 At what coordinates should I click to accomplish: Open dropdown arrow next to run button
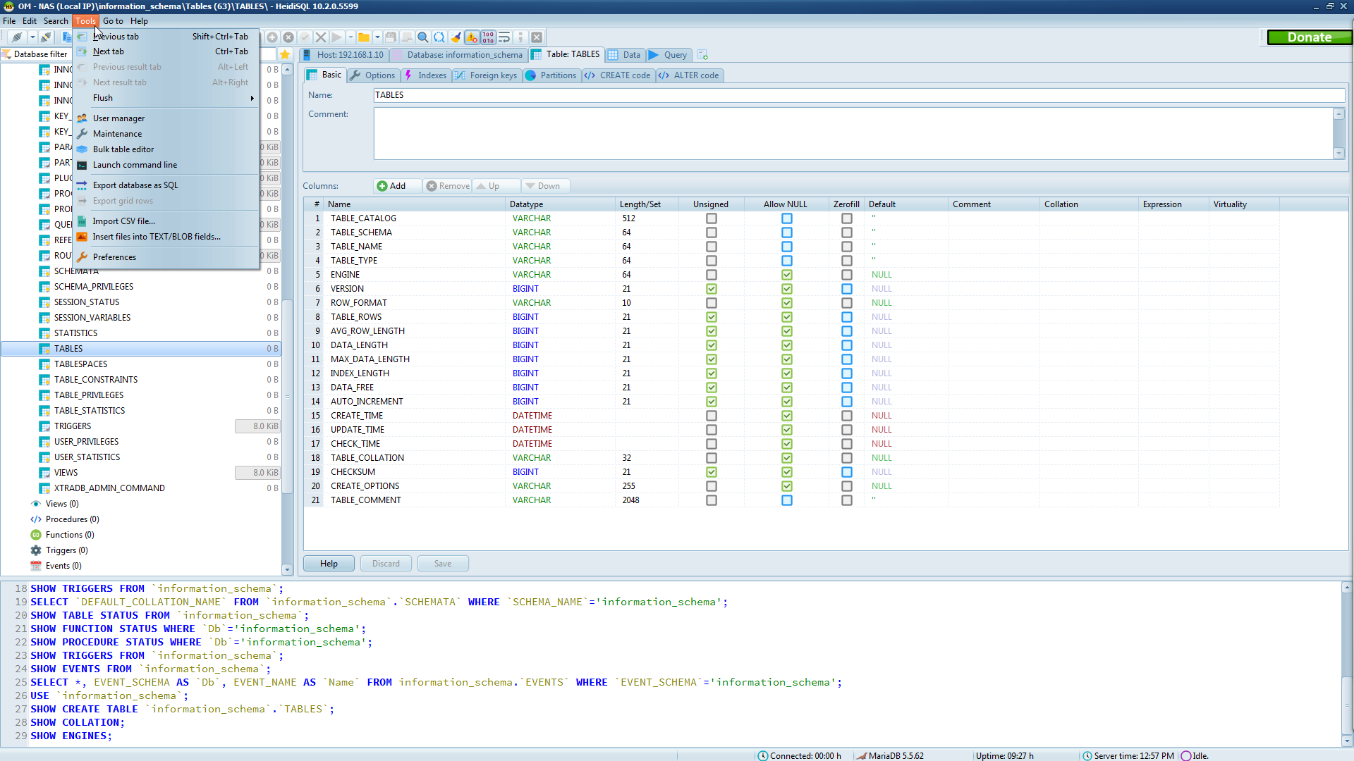coord(350,37)
